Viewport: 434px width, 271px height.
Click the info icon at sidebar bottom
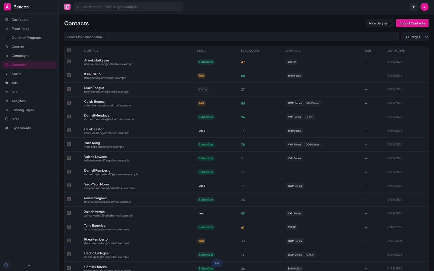click(x=6, y=265)
